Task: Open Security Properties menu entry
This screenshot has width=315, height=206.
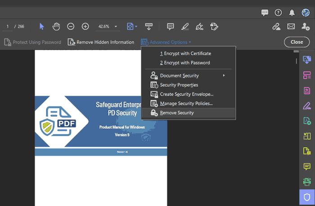Action: point(189,85)
